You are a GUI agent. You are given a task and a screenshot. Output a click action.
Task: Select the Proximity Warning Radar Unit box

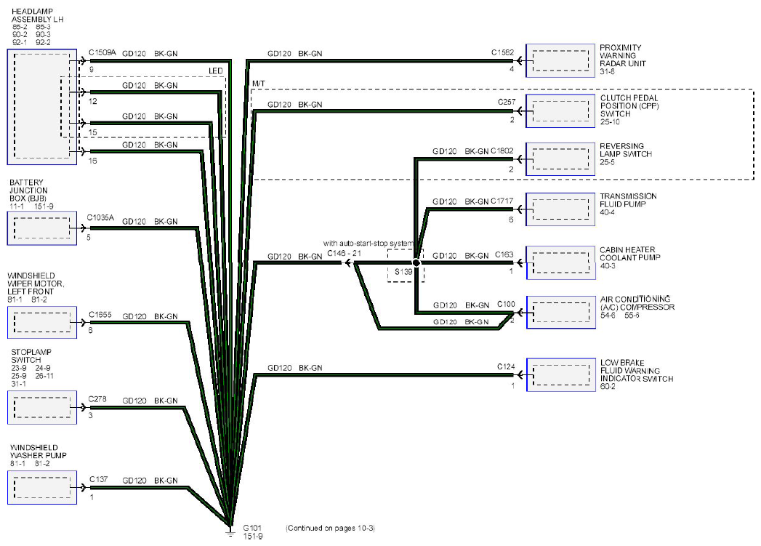[560, 60]
